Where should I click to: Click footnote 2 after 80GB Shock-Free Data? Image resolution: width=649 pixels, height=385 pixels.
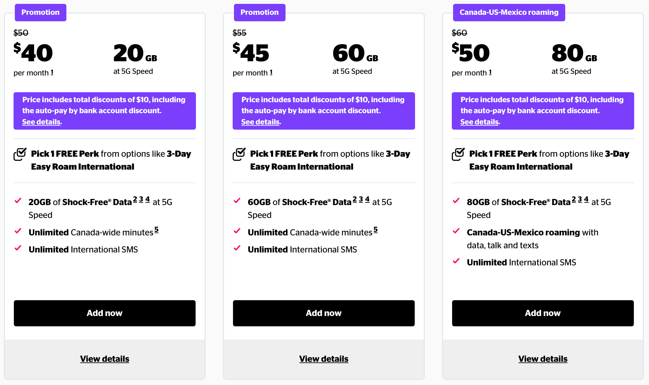point(574,200)
